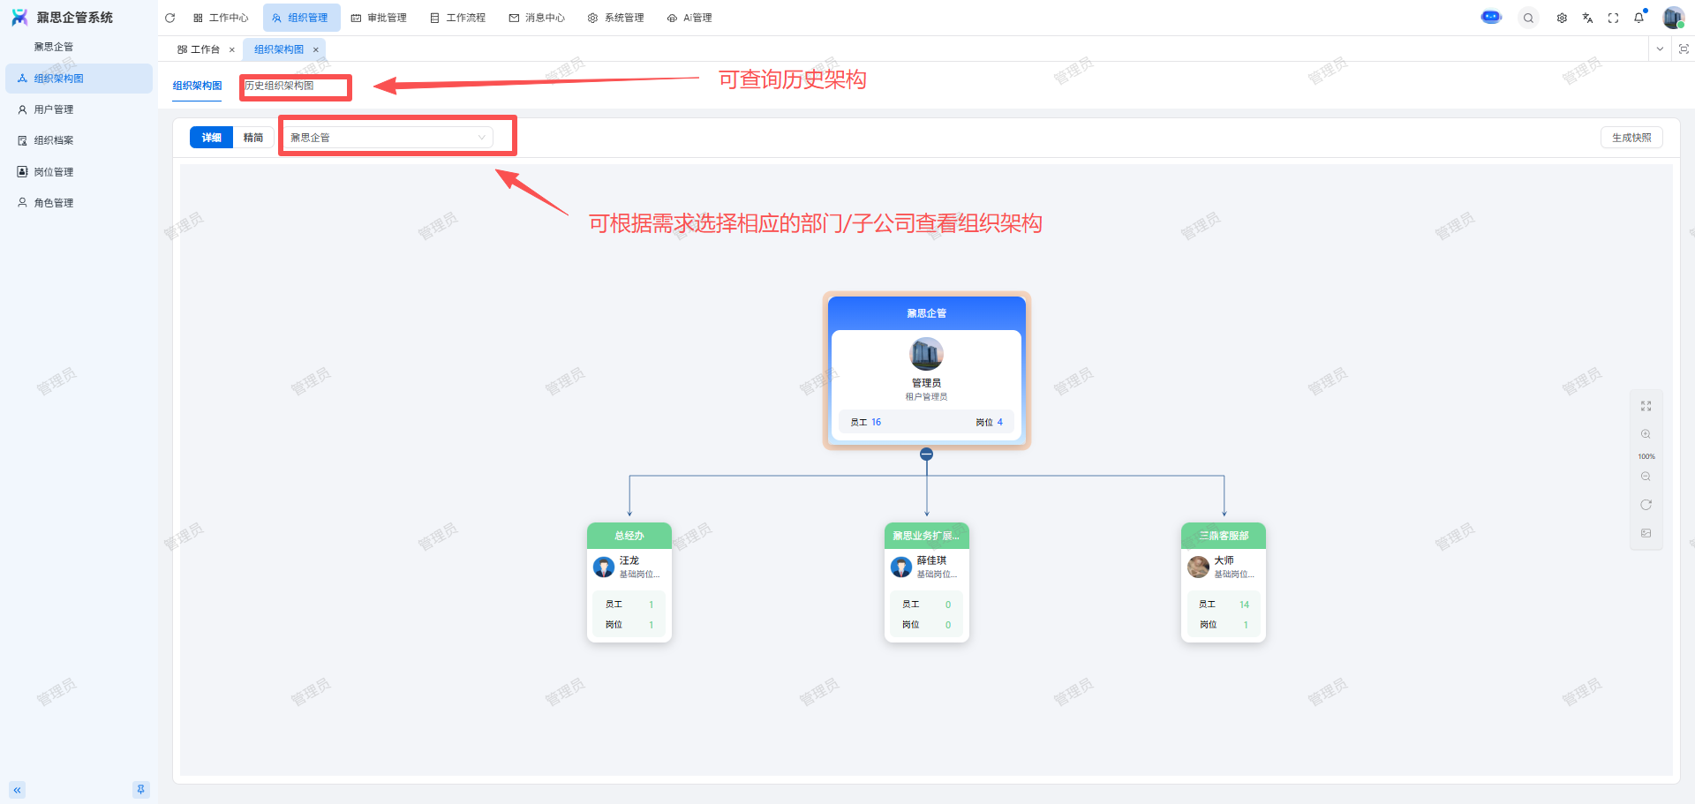Open the 历史组织架构图 tab

(x=279, y=86)
